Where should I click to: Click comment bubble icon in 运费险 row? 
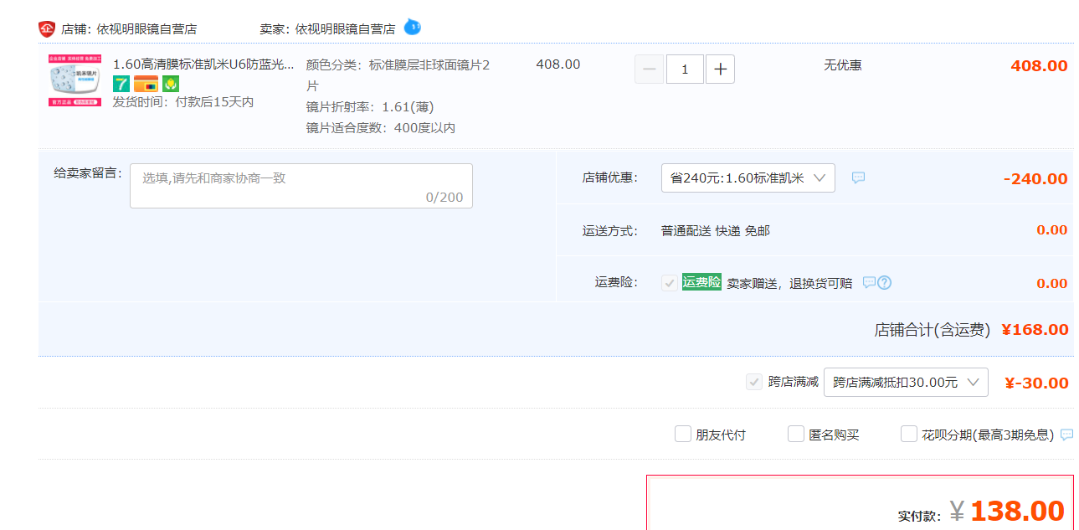869,282
